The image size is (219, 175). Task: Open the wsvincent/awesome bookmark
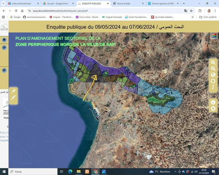(35, 17)
